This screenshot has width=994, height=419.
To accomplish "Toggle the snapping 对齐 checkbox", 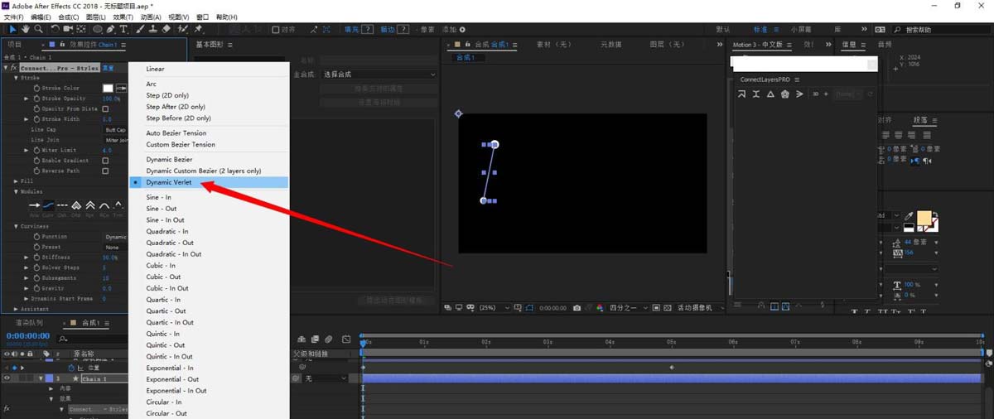I will (275, 30).
